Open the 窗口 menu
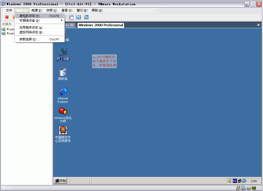263x191 pixels. [x=82, y=10]
